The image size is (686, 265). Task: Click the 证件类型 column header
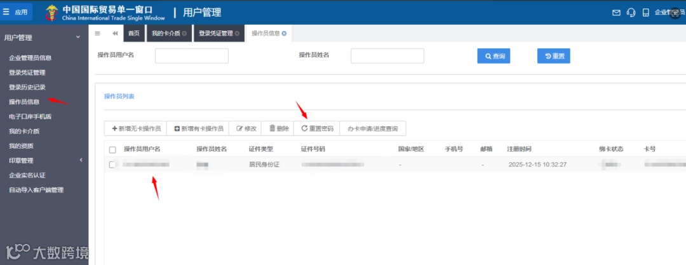tap(261, 149)
